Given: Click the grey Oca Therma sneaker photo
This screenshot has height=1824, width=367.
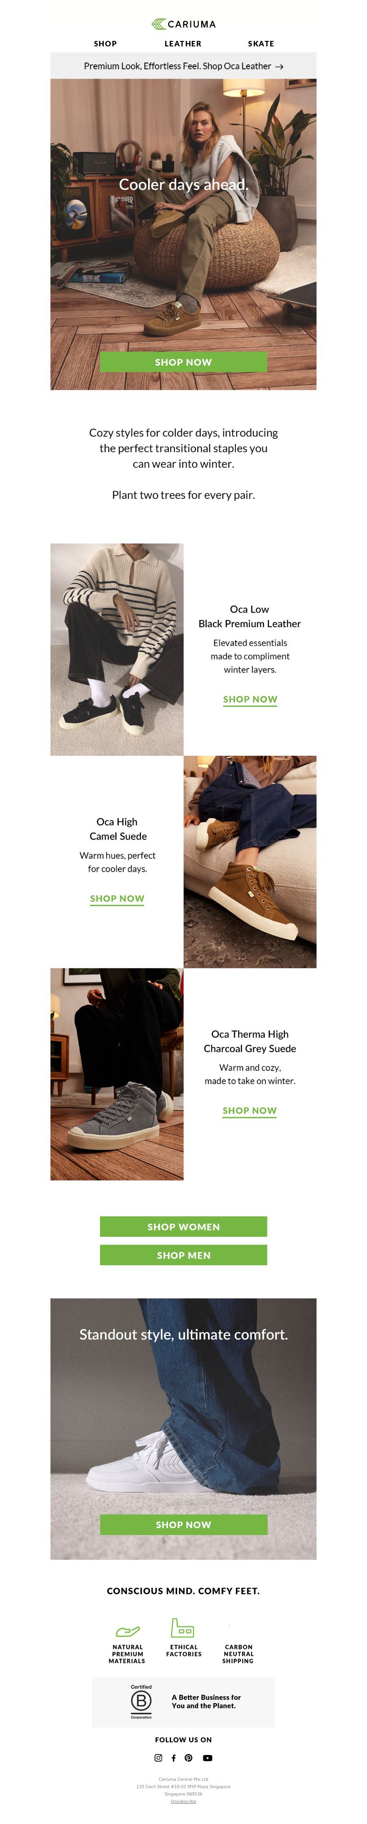Looking at the screenshot, I should coord(117,1073).
